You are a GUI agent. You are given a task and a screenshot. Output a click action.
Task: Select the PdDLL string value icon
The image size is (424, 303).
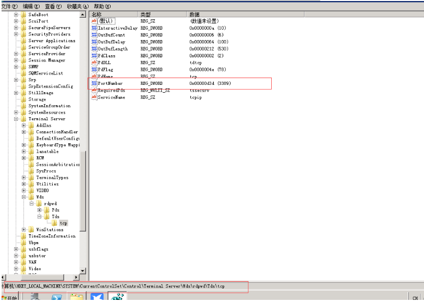(94, 62)
